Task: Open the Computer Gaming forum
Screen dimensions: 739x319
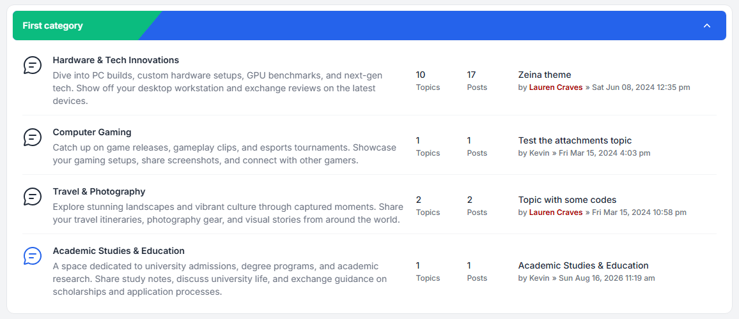Action: point(92,131)
